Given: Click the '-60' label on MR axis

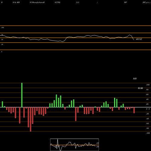Looking at the screenshot, I should point(147,123).
